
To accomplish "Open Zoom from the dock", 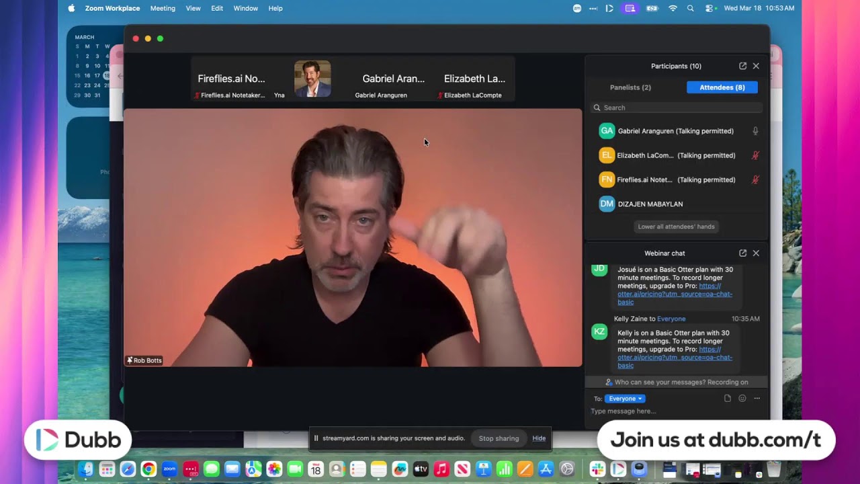I will point(169,469).
